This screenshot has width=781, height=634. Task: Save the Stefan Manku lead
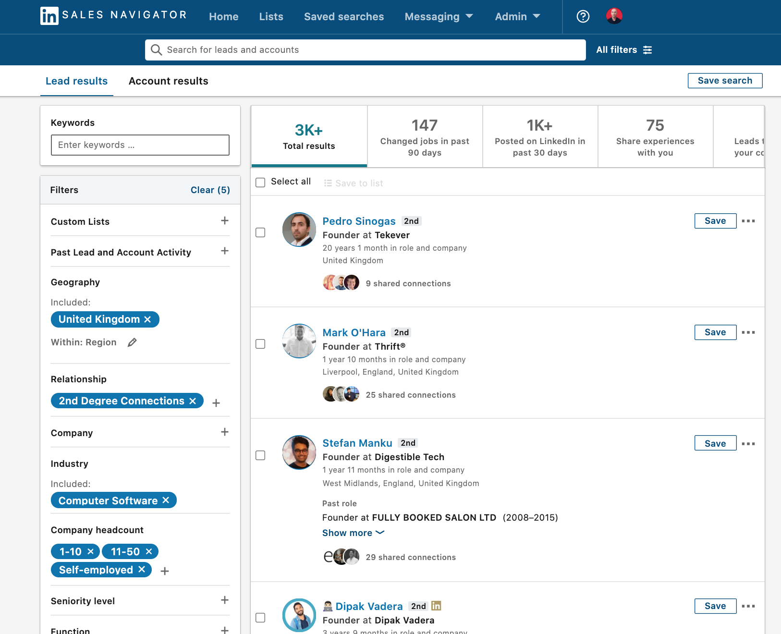(715, 444)
